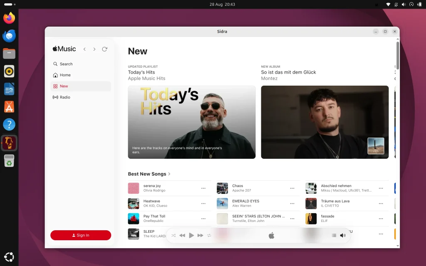Go to previous track button
The width and height of the screenshot is (426, 266).
(x=182, y=235)
